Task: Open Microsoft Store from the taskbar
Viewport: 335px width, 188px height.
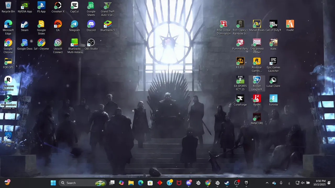Action: pyautogui.click(x=150, y=183)
